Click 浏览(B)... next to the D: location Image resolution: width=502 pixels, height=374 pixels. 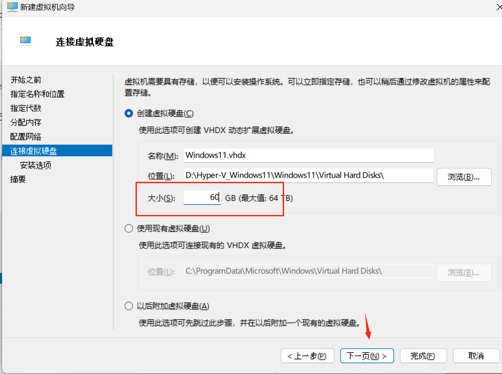point(464,177)
